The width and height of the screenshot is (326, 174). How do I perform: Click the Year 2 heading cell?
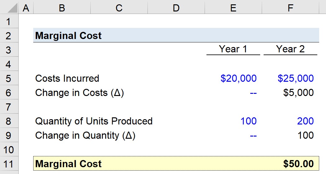coord(290,49)
